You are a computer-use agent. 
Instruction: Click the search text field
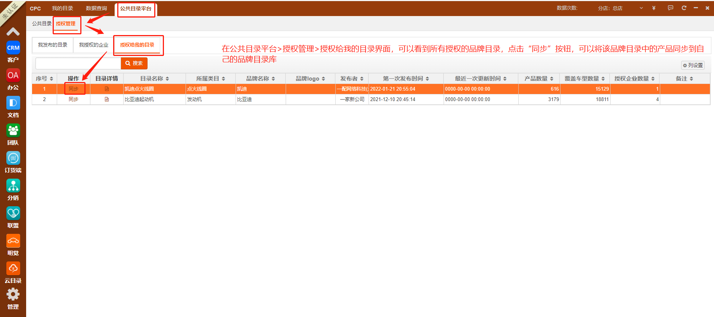(x=78, y=63)
